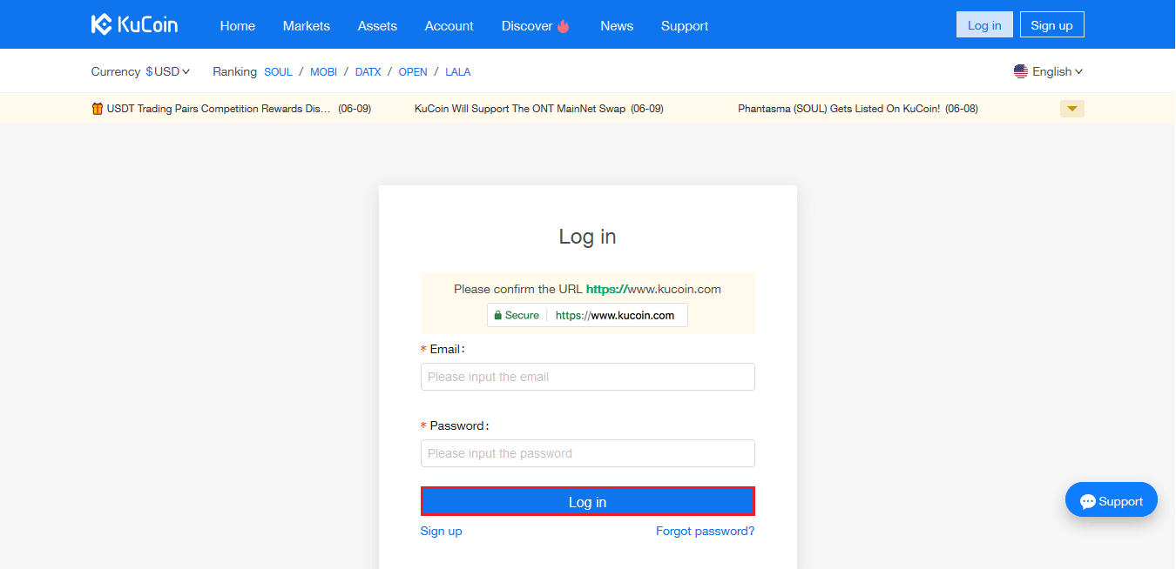Click the gift icon in announcements bar

[97, 109]
